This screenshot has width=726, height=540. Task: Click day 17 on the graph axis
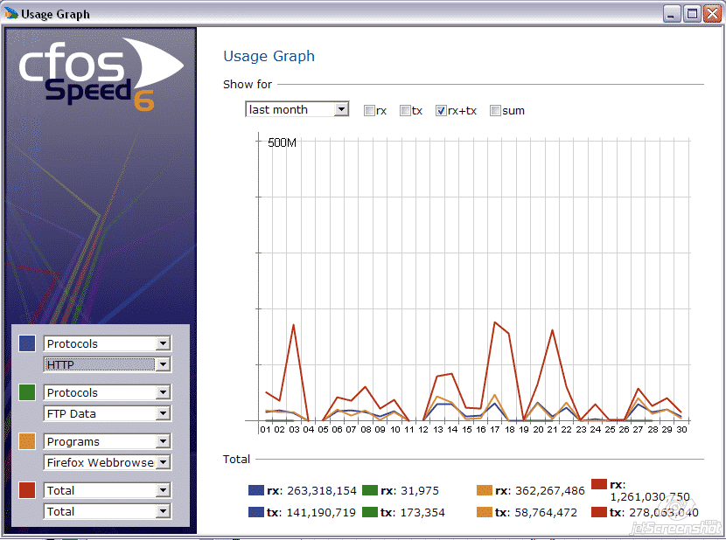click(495, 430)
